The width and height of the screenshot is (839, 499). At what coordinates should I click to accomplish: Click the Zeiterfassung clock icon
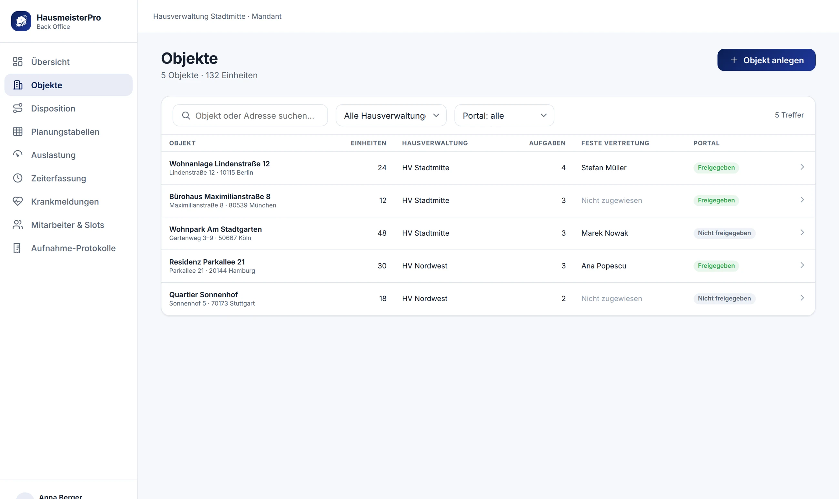tap(17, 178)
